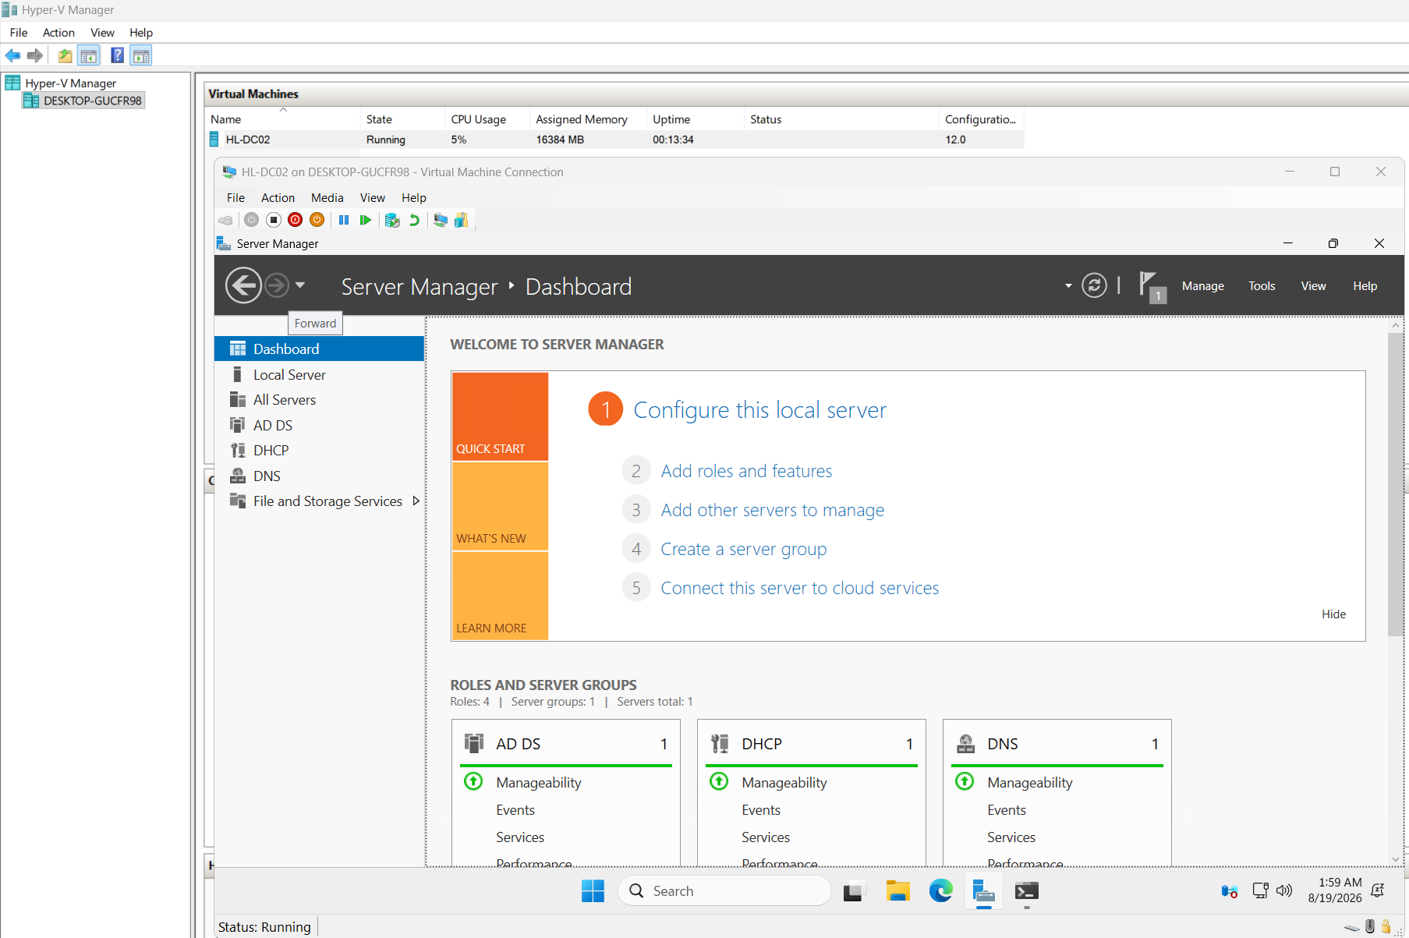This screenshot has height=938, width=1409.
Task: Refresh the Server Manager dashboard
Action: 1094,285
